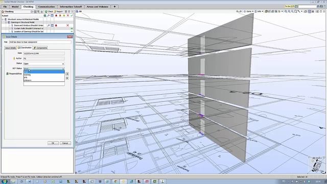Click the search field at top right
This screenshot has height=184, width=327.
click(x=308, y=7)
